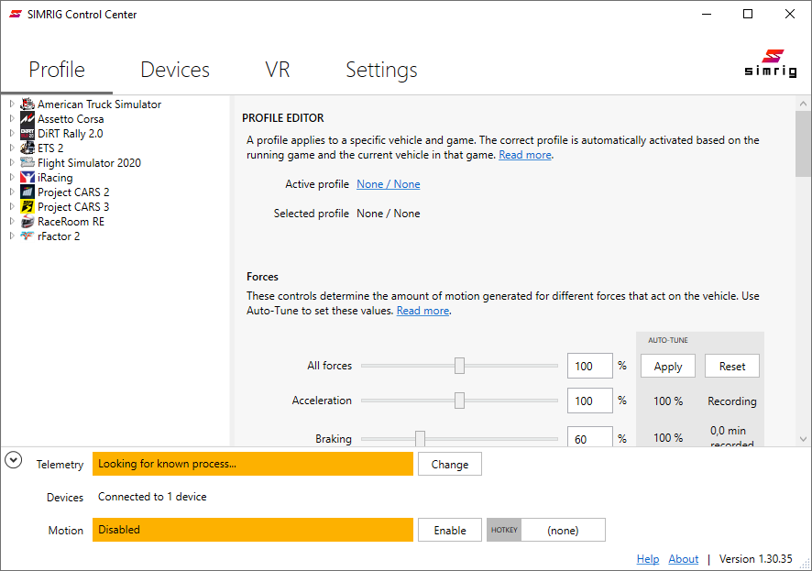Expand the Project CARS 2 tree node
The image size is (812, 571).
(12, 192)
